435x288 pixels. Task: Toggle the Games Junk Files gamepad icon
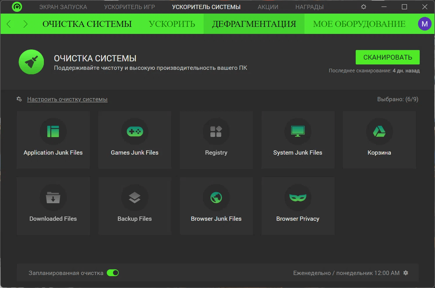[135, 132]
